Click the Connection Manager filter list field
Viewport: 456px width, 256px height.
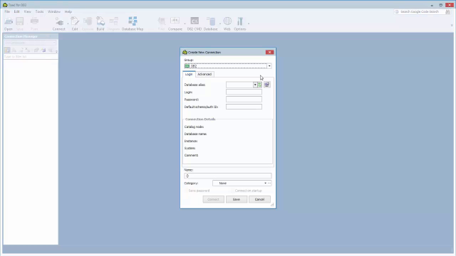pyautogui.click(x=31, y=57)
